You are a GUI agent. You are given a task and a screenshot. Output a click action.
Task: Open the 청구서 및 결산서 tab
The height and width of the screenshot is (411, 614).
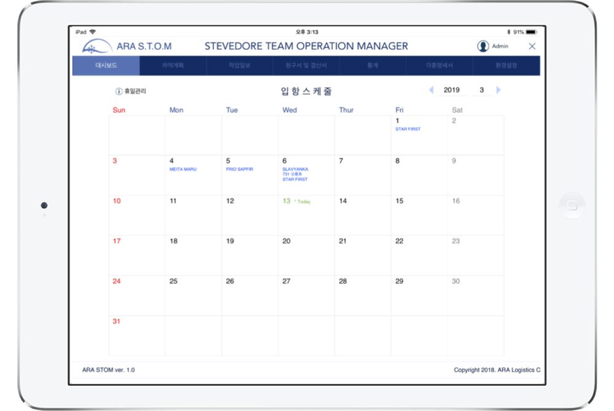306,66
